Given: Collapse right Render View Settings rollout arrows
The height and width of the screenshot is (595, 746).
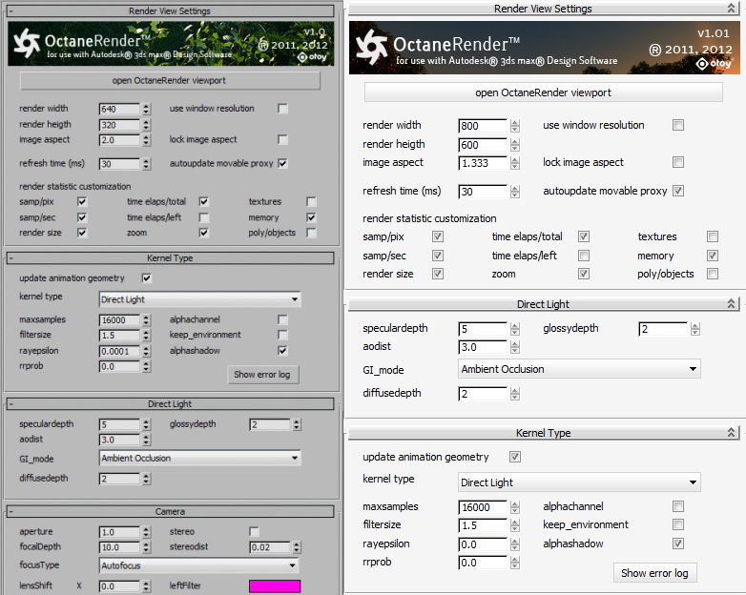Looking at the screenshot, I should 732,8.
